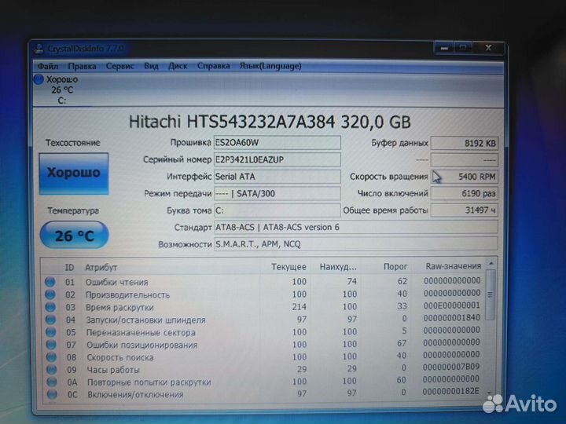Click the Прошивка field ES2OA60W

(x=277, y=143)
